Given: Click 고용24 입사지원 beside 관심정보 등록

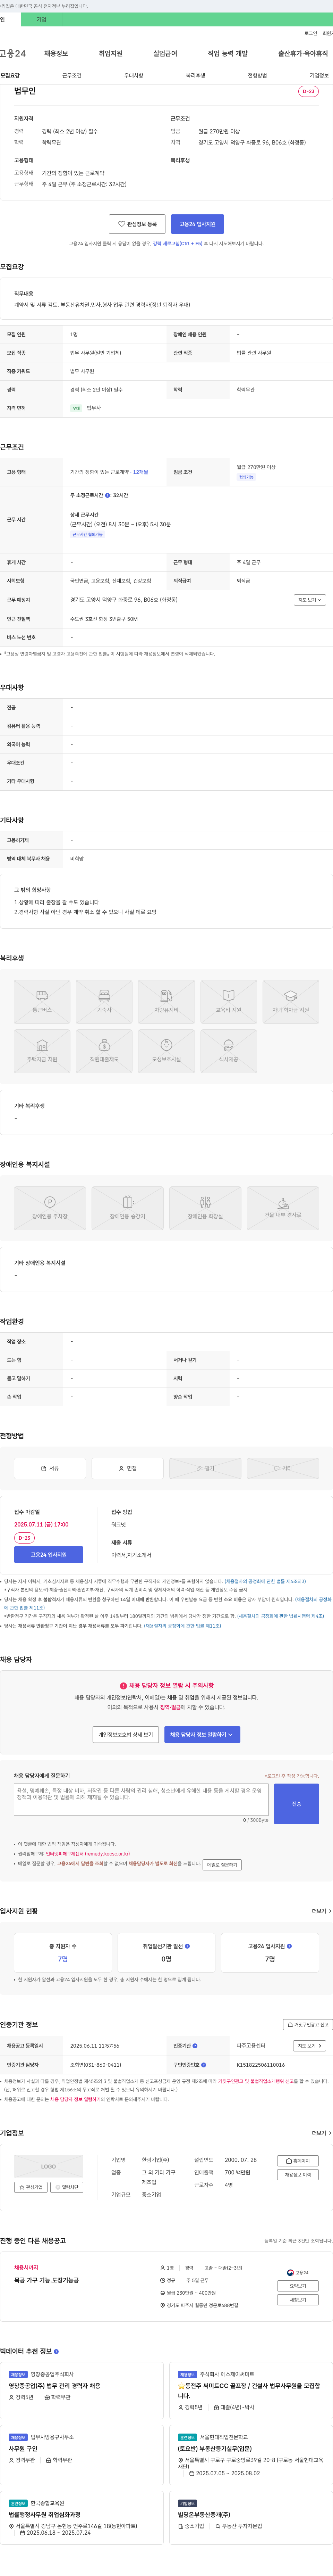Looking at the screenshot, I should pyautogui.click(x=197, y=224).
